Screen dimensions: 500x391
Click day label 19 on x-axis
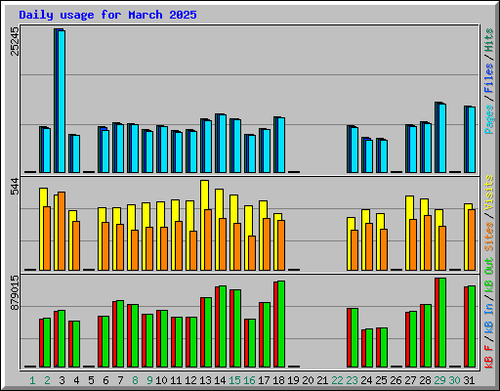click(x=293, y=380)
